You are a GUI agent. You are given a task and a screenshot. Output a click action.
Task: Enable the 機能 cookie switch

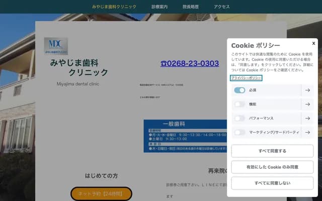[x=239, y=105]
